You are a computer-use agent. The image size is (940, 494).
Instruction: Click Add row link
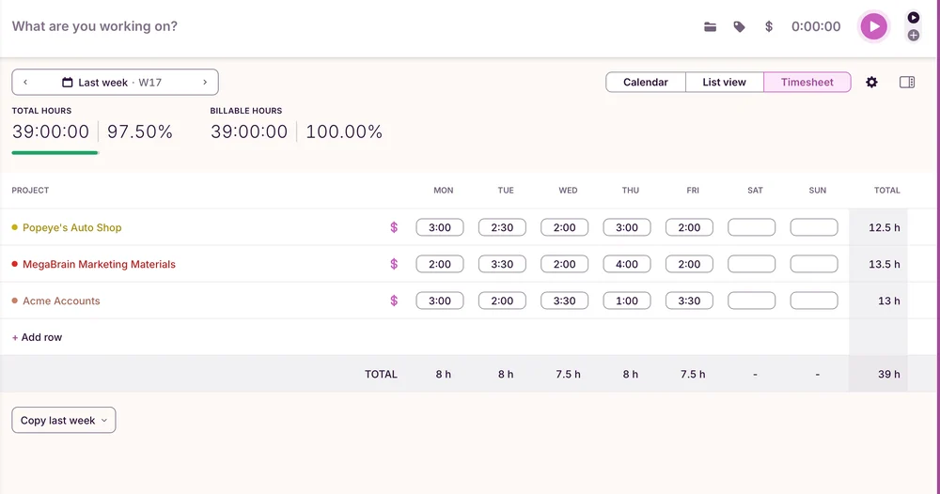[38, 337]
